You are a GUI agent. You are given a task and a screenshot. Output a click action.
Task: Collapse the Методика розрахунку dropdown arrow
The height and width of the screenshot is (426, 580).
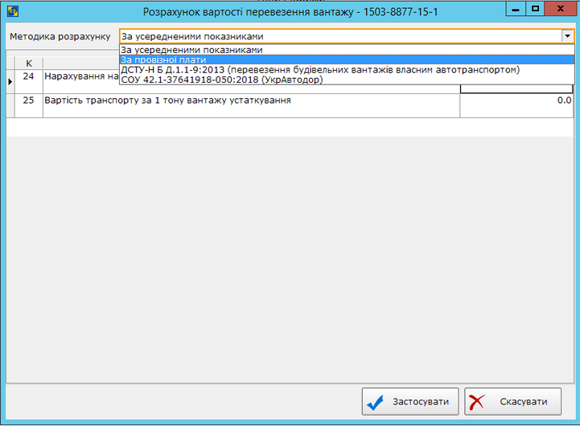[x=567, y=36]
